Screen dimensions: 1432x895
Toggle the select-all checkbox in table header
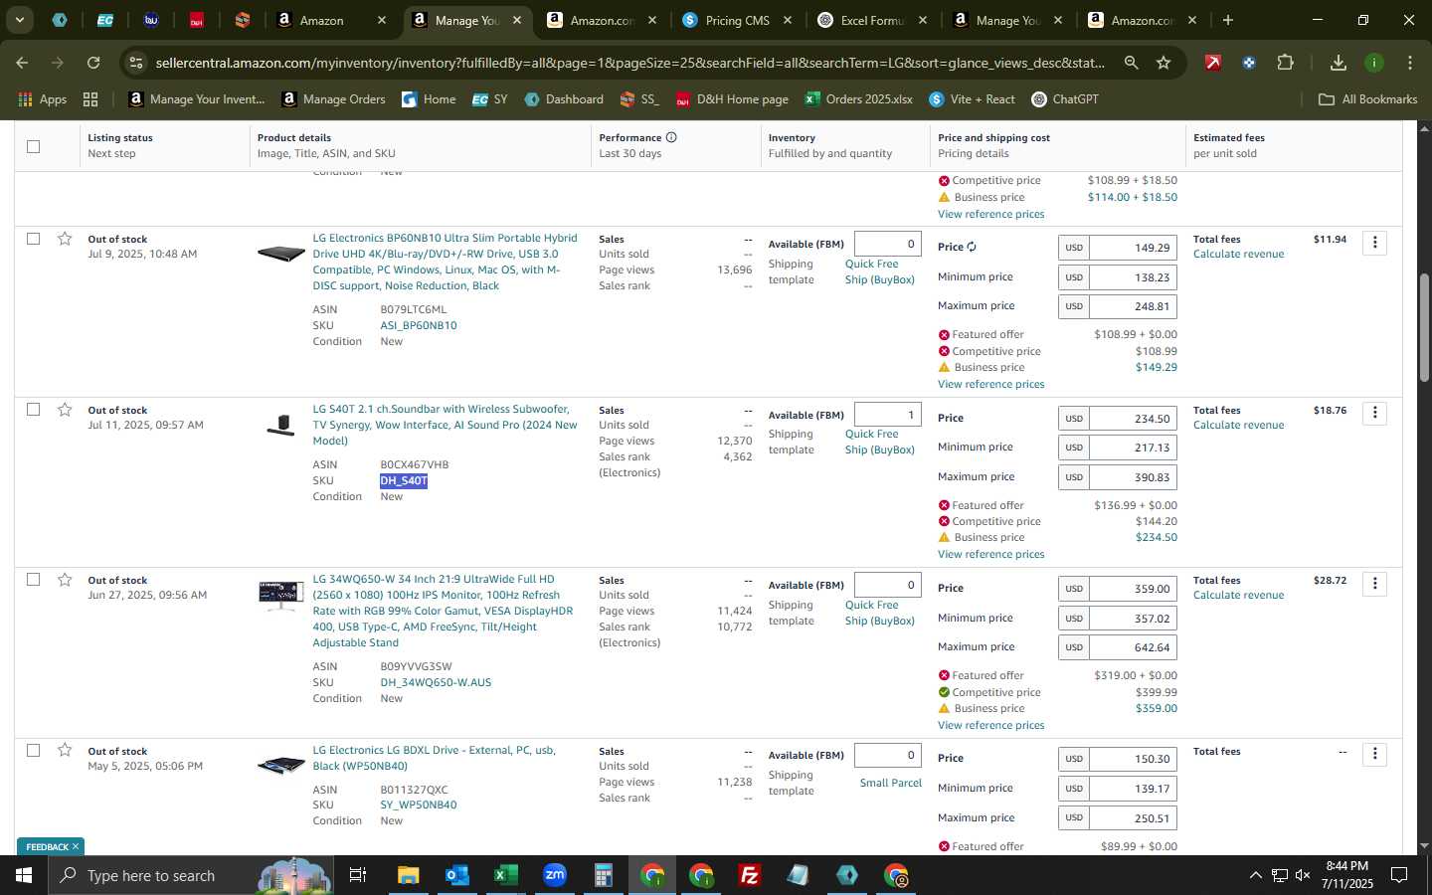click(33, 146)
